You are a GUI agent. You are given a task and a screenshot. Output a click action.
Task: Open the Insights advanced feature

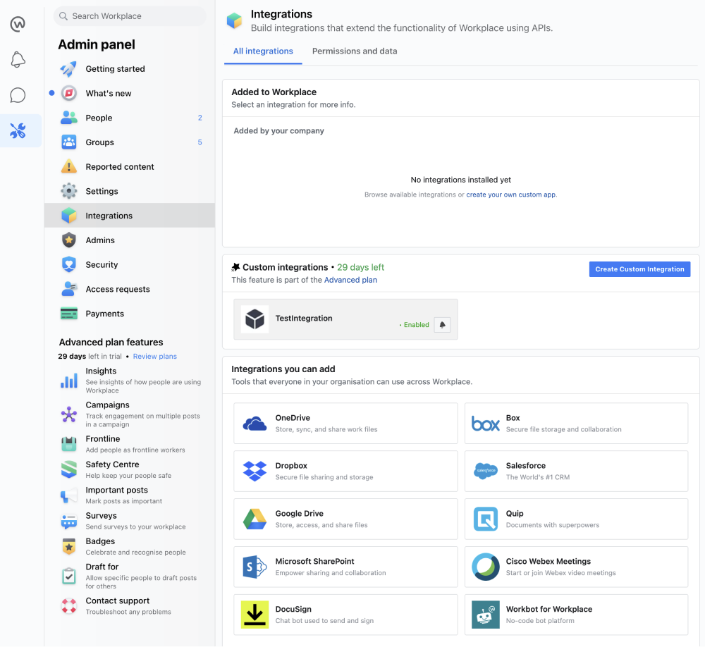[102, 371]
